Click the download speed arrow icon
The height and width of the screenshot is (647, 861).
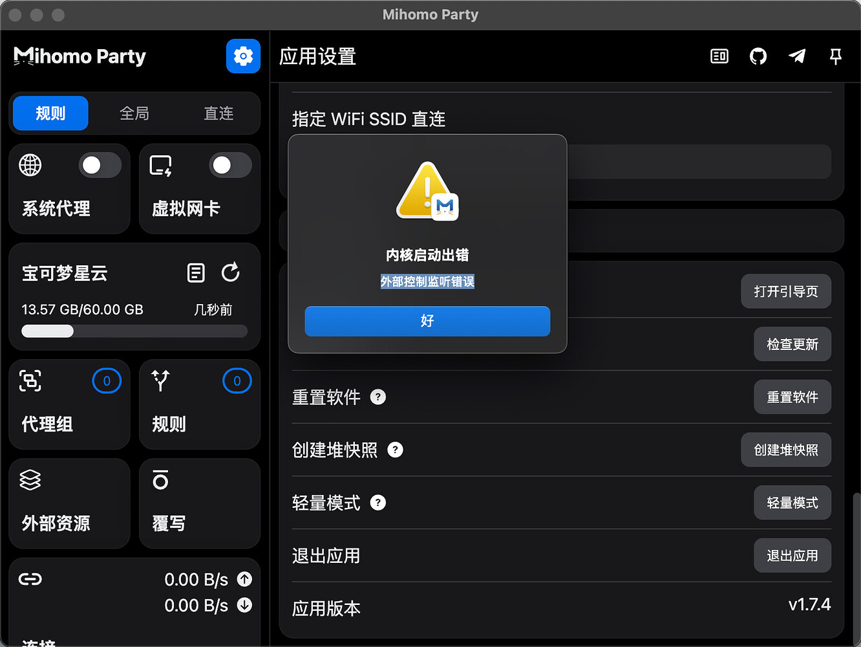click(244, 605)
